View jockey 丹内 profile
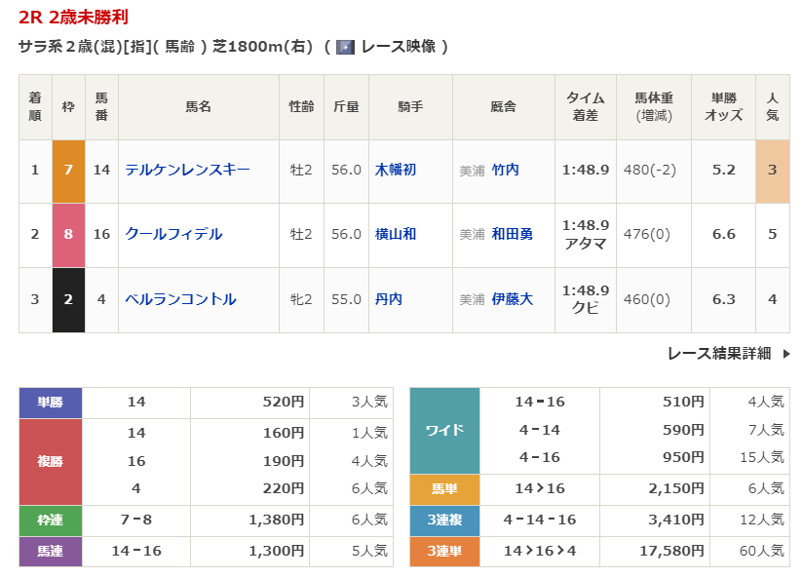 [389, 299]
